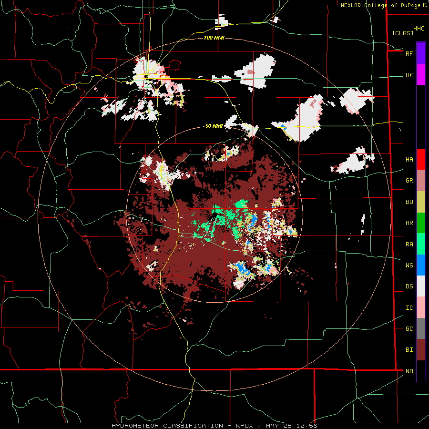Image resolution: width=429 pixels, height=429 pixels.
Task: Click the 12:58 timestamp
Action: coord(306,426)
